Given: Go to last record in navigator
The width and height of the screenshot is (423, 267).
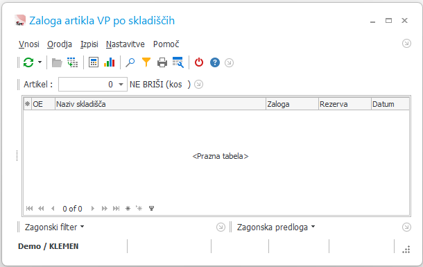Looking at the screenshot, I should (x=116, y=209).
